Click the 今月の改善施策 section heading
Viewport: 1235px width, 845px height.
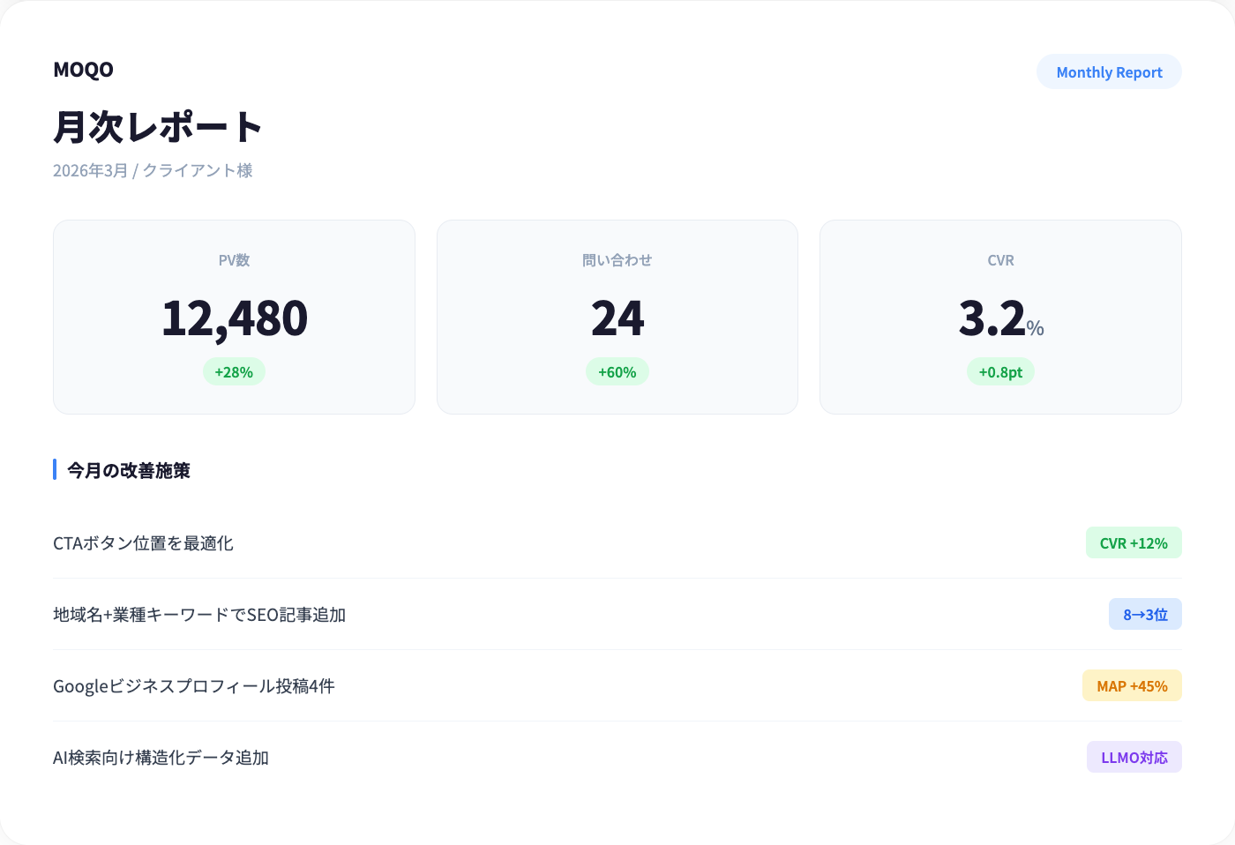tap(129, 470)
